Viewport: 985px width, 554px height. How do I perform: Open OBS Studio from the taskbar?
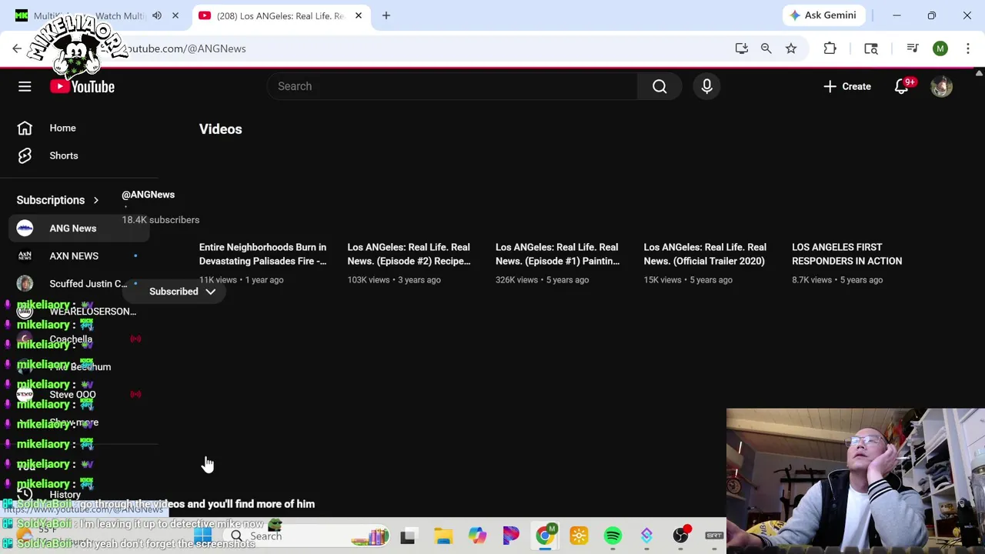(680, 536)
